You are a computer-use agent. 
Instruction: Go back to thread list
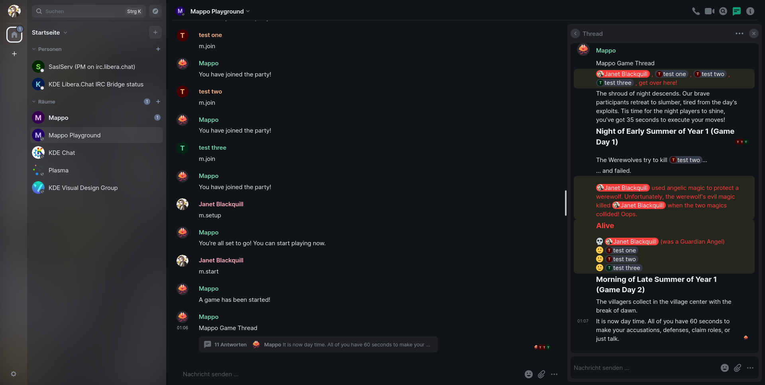tap(575, 34)
